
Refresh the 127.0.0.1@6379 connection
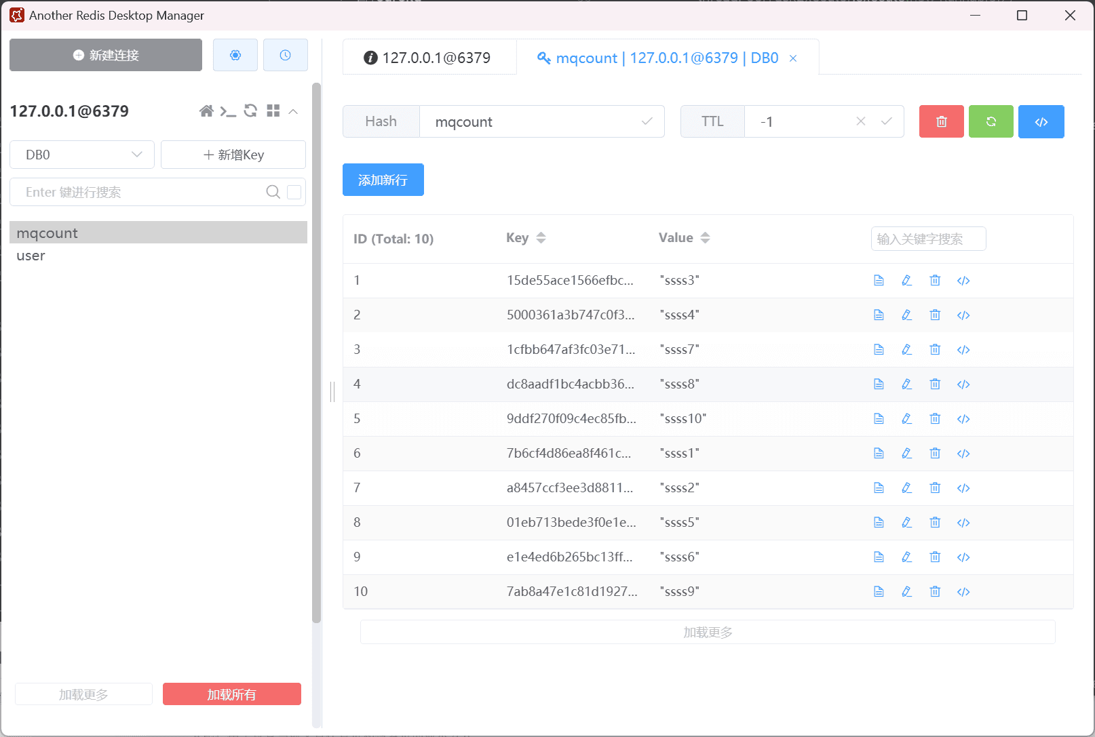[250, 111]
